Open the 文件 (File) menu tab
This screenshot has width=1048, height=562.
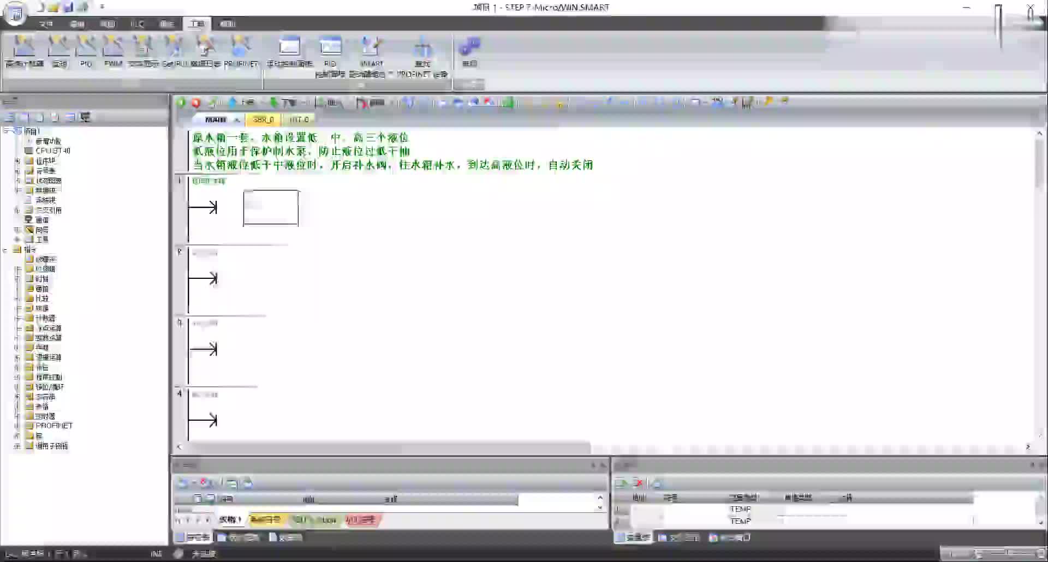(x=46, y=24)
